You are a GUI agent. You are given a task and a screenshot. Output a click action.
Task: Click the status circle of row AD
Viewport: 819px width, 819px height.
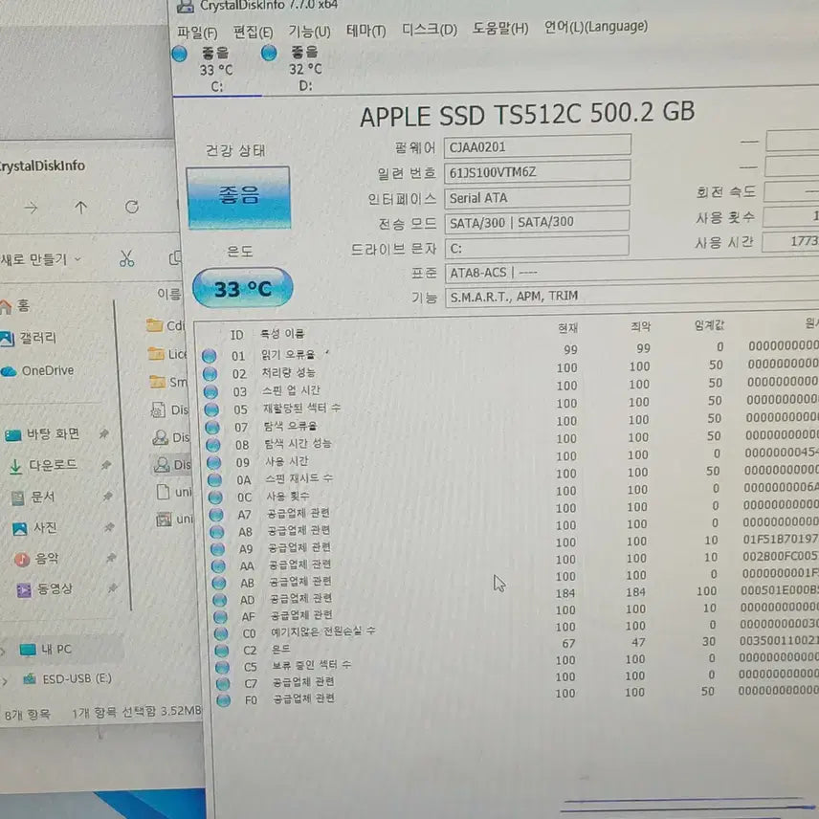click(x=219, y=600)
